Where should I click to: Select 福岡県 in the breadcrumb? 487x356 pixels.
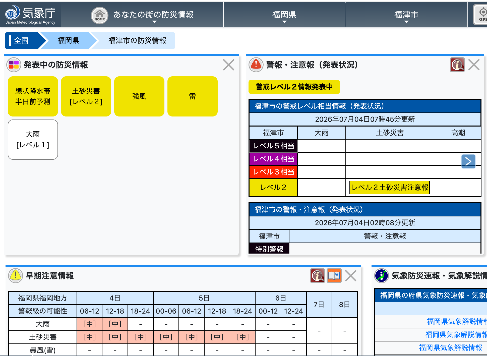click(x=68, y=41)
